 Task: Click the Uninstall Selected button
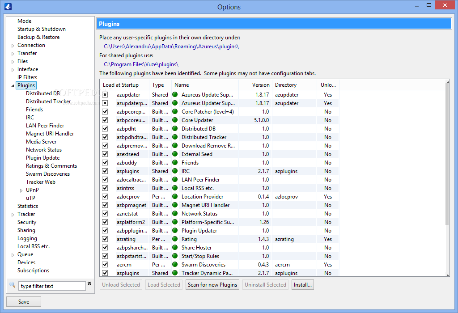click(265, 285)
